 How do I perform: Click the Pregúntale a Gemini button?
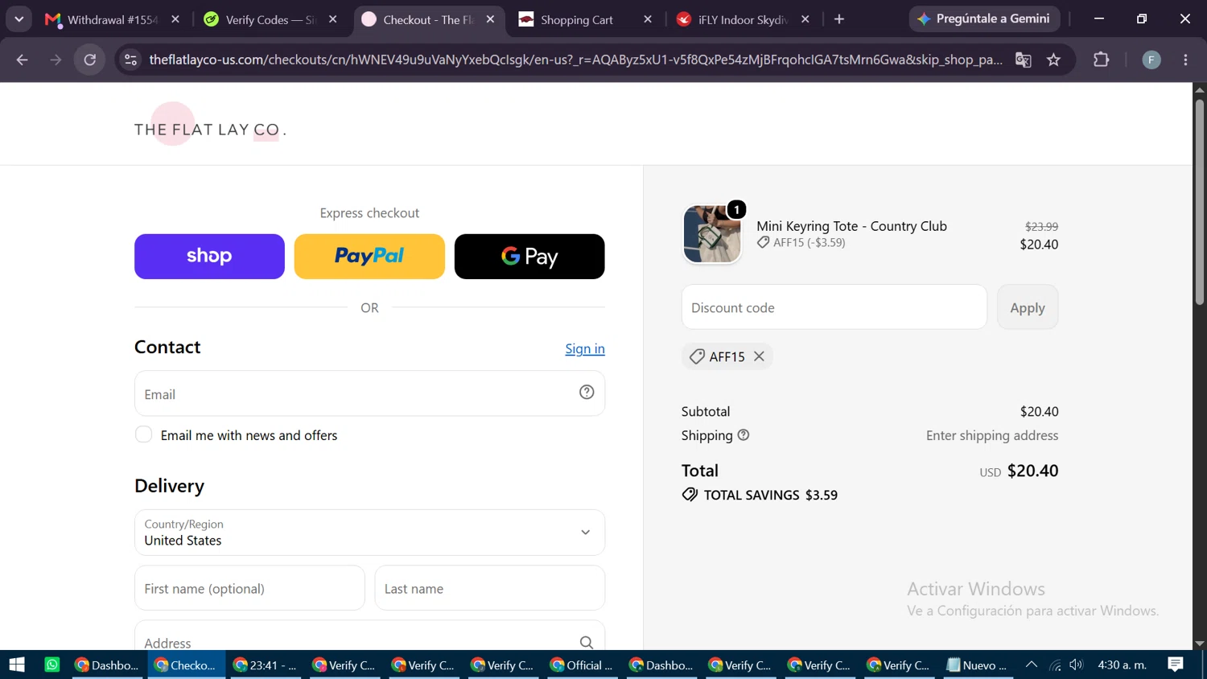click(x=984, y=19)
